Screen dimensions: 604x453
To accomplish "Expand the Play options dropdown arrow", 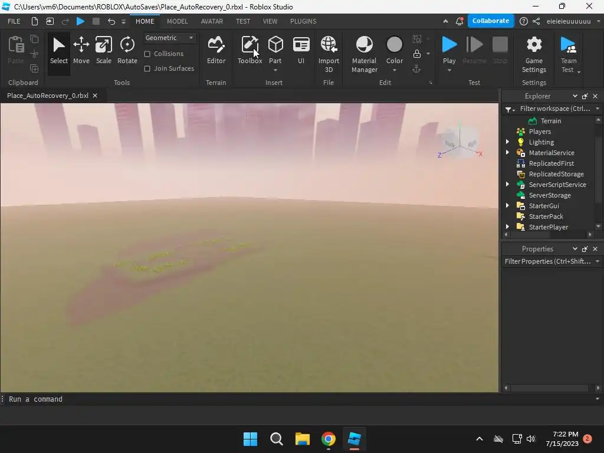I will tap(449, 70).
